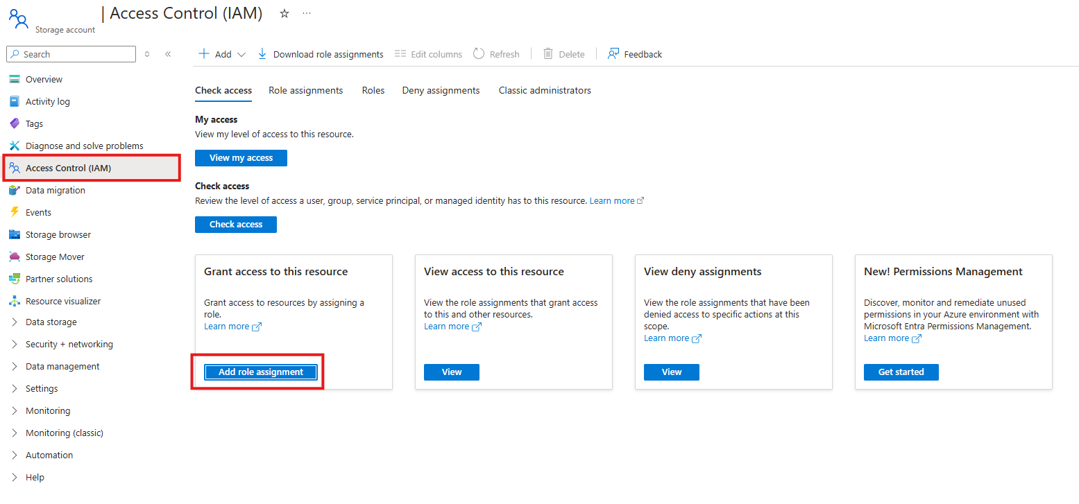Image resolution: width=1079 pixels, height=504 pixels.
Task: Switch to the Check access tab
Action: 223,90
